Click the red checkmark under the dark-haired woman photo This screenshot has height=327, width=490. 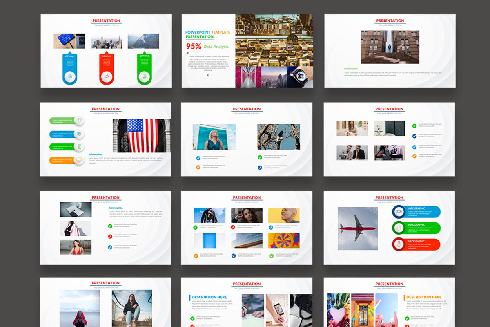click(x=233, y=227)
